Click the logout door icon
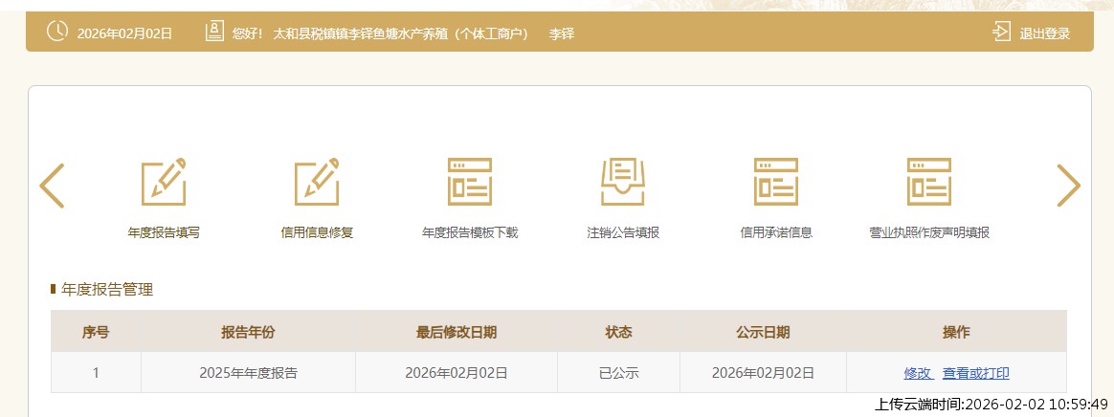 coord(1001,32)
